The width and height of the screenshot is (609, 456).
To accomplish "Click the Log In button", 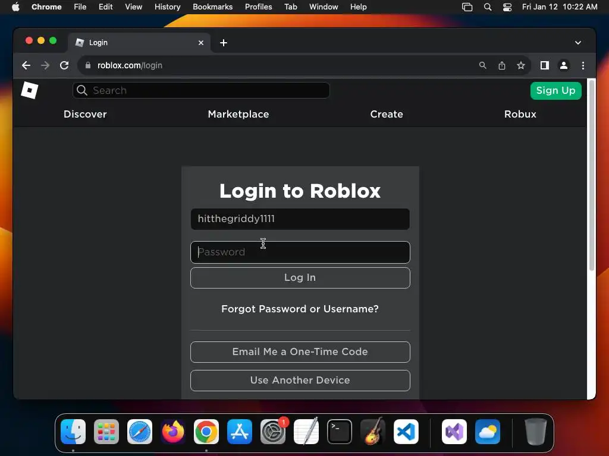I will tap(300, 278).
